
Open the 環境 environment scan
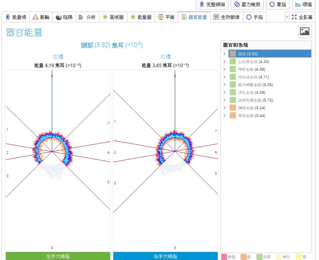click(x=303, y=5)
